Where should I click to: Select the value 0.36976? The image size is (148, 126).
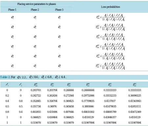tap(52, 106)
